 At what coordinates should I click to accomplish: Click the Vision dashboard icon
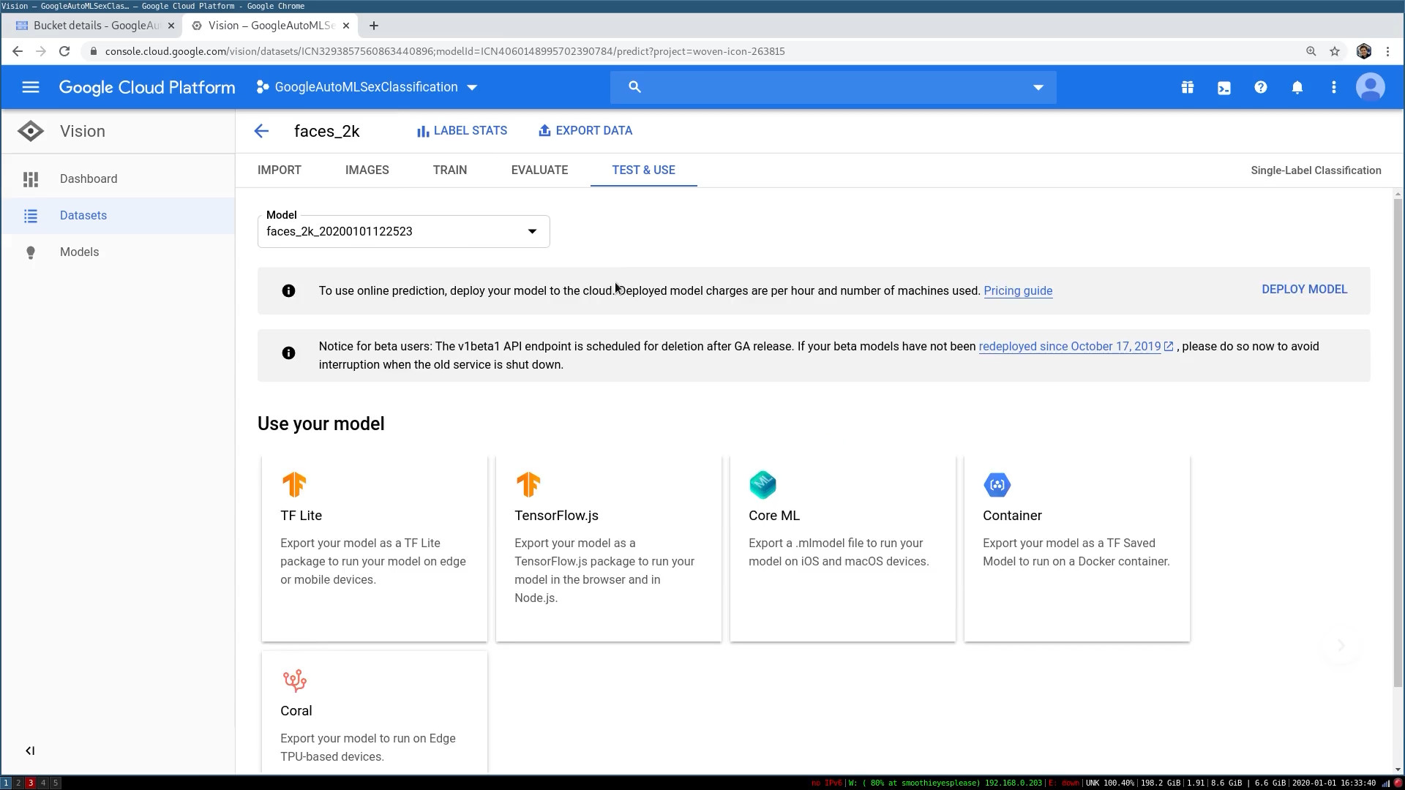[x=31, y=178]
